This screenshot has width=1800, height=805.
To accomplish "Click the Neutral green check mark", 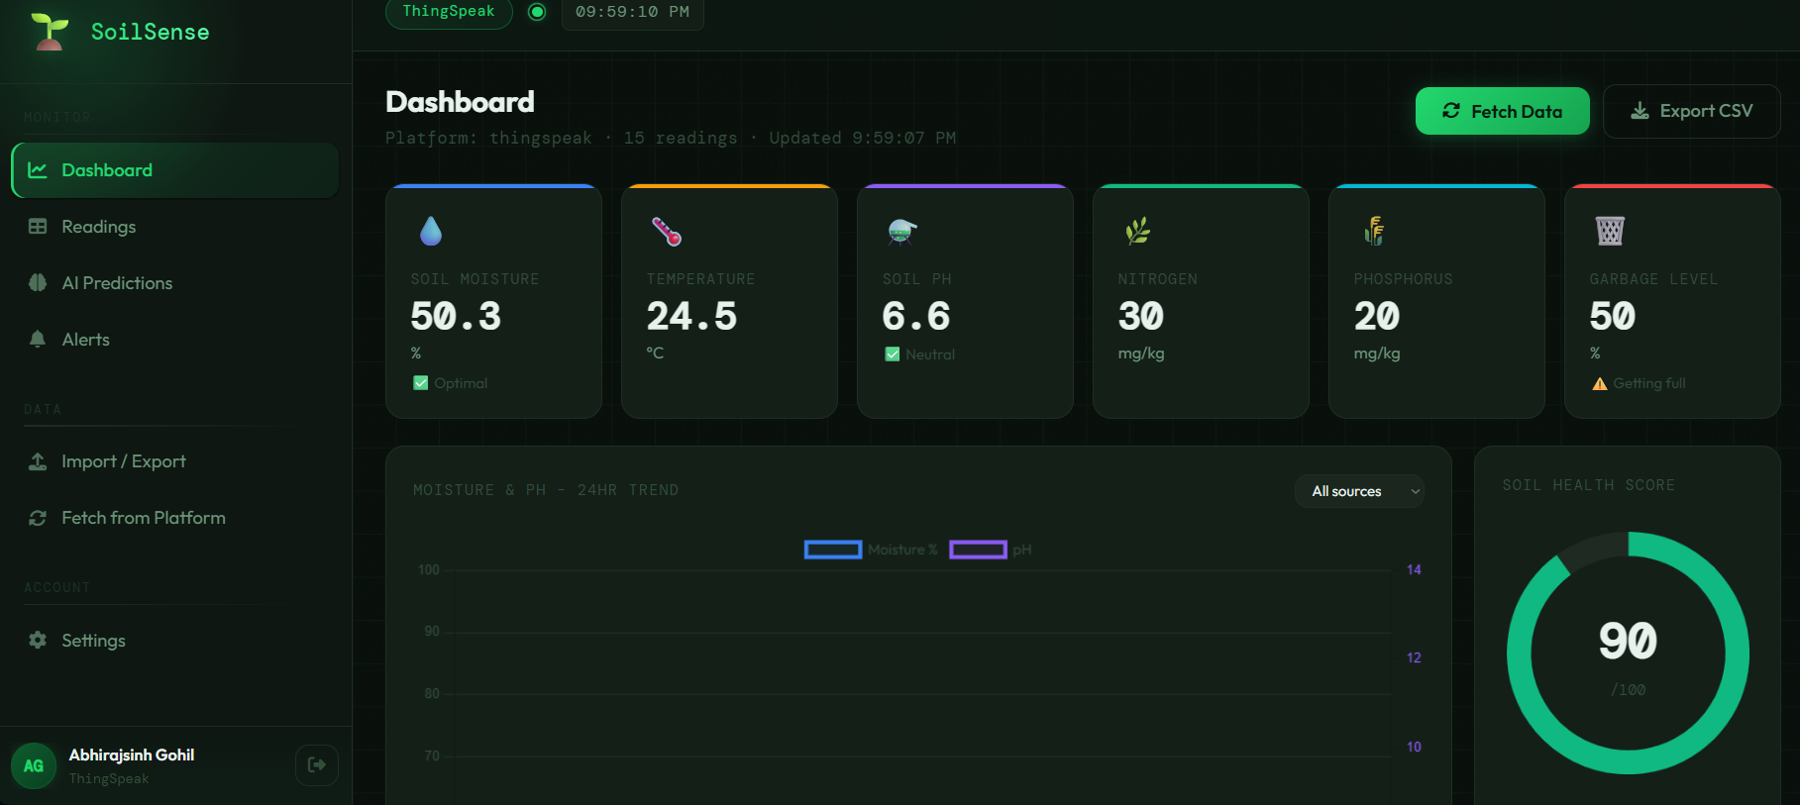I will [x=893, y=354].
